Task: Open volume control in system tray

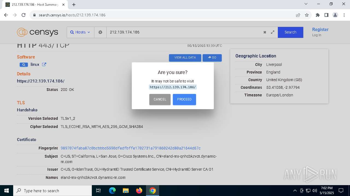Action: [315, 191]
